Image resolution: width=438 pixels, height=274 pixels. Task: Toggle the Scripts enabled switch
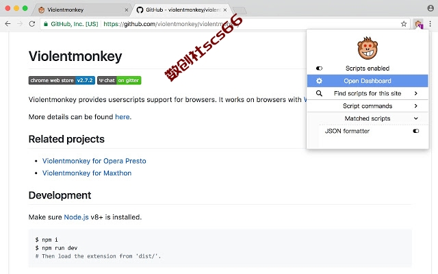[319, 68]
